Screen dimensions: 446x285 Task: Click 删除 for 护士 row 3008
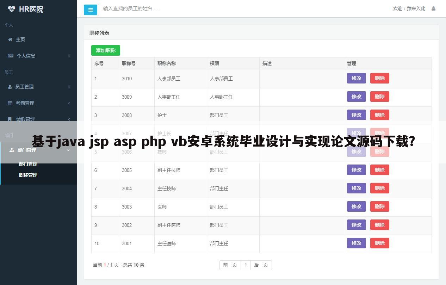380,115
